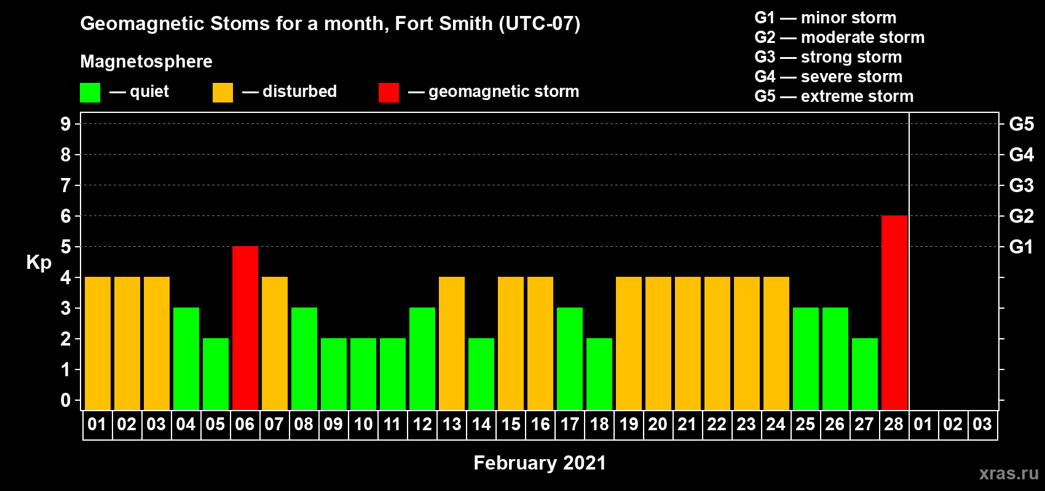Screen dimensions: 1045x491
Task: Click the green bar for day 17
Action: (569, 358)
